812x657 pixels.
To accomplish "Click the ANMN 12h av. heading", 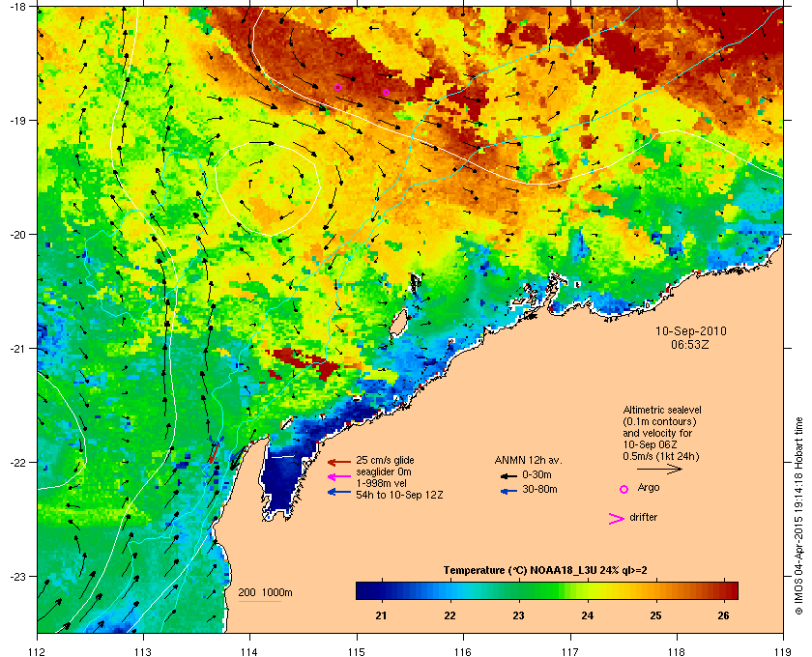I will [528, 460].
